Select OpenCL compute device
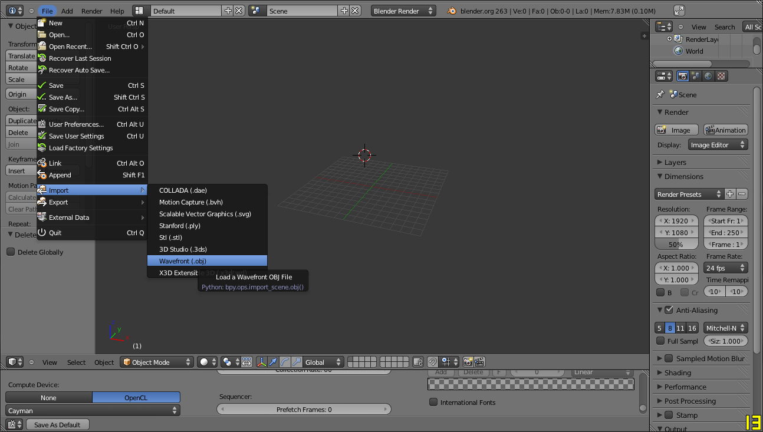Viewport: 763px width, 432px height. coord(136,398)
